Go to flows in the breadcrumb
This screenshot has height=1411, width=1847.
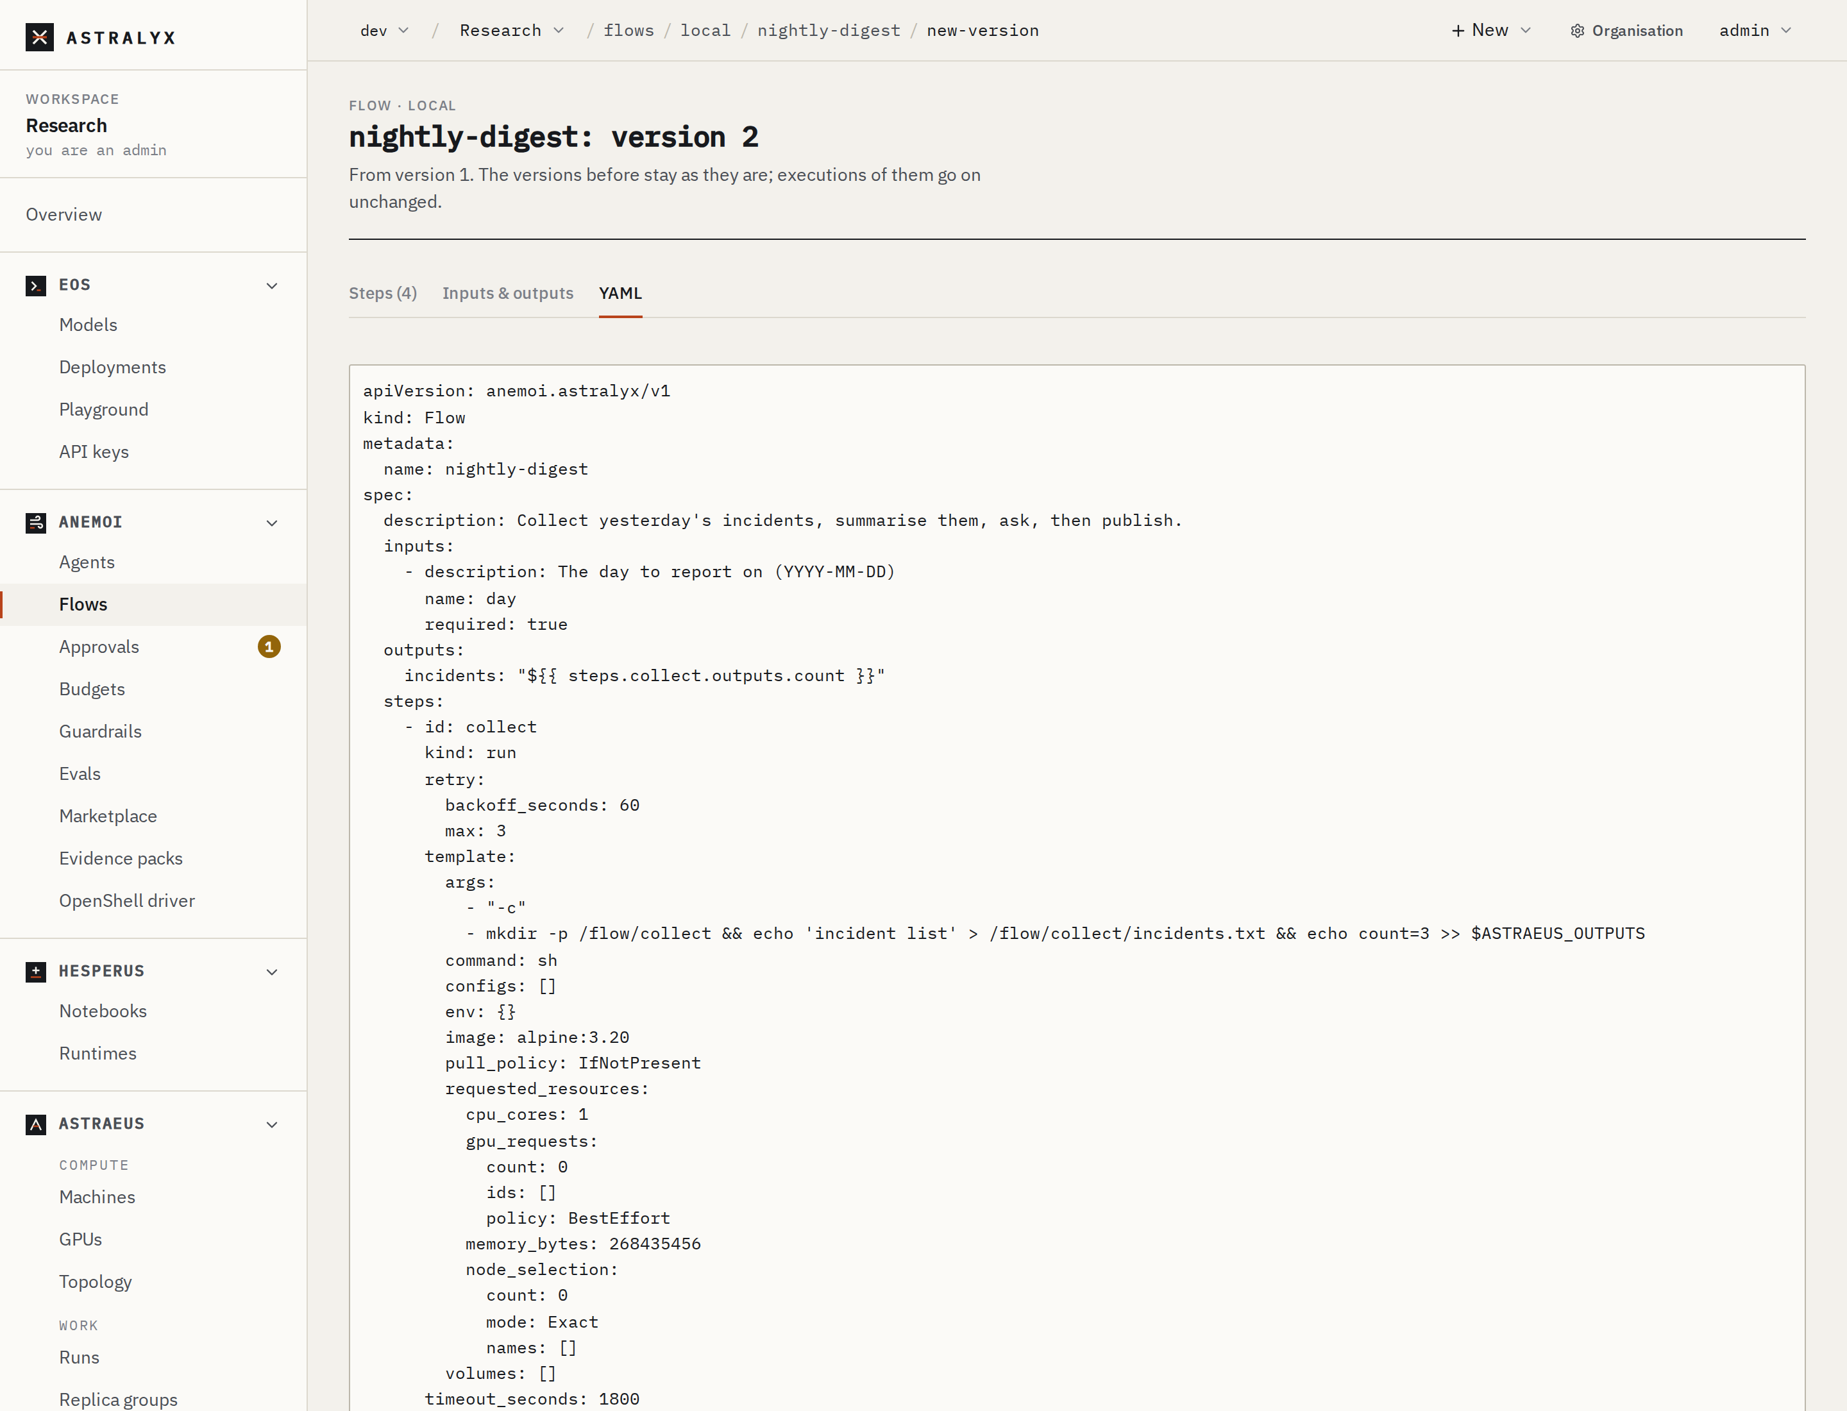(629, 30)
